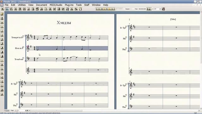Click the [Title] placeholder on page two
Viewport: 202px width, 114px height.
click(173, 19)
